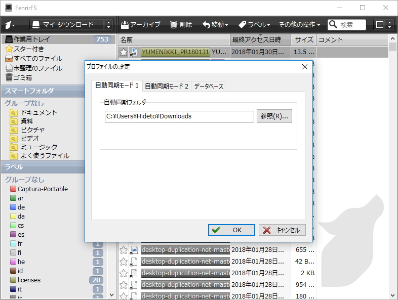Viewport: 398px width, 300px height.
Task: Star the desktop-duplication file sized 954
Action: [124, 285]
